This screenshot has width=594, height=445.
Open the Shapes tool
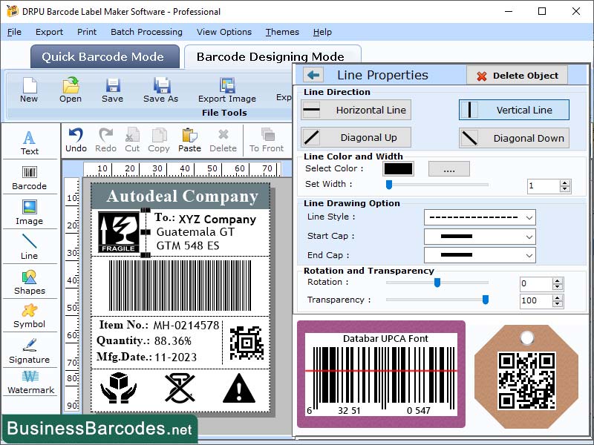[30, 283]
